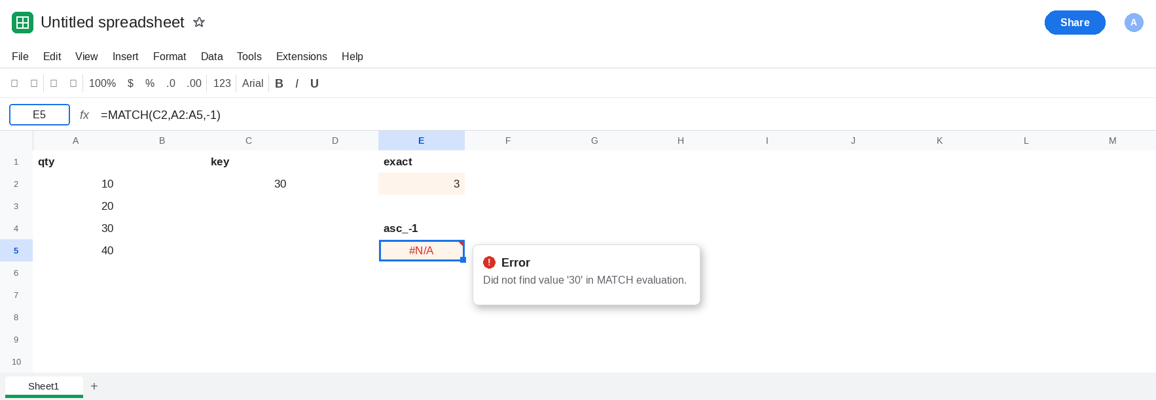Select cell E2 containing value 3

click(422, 184)
